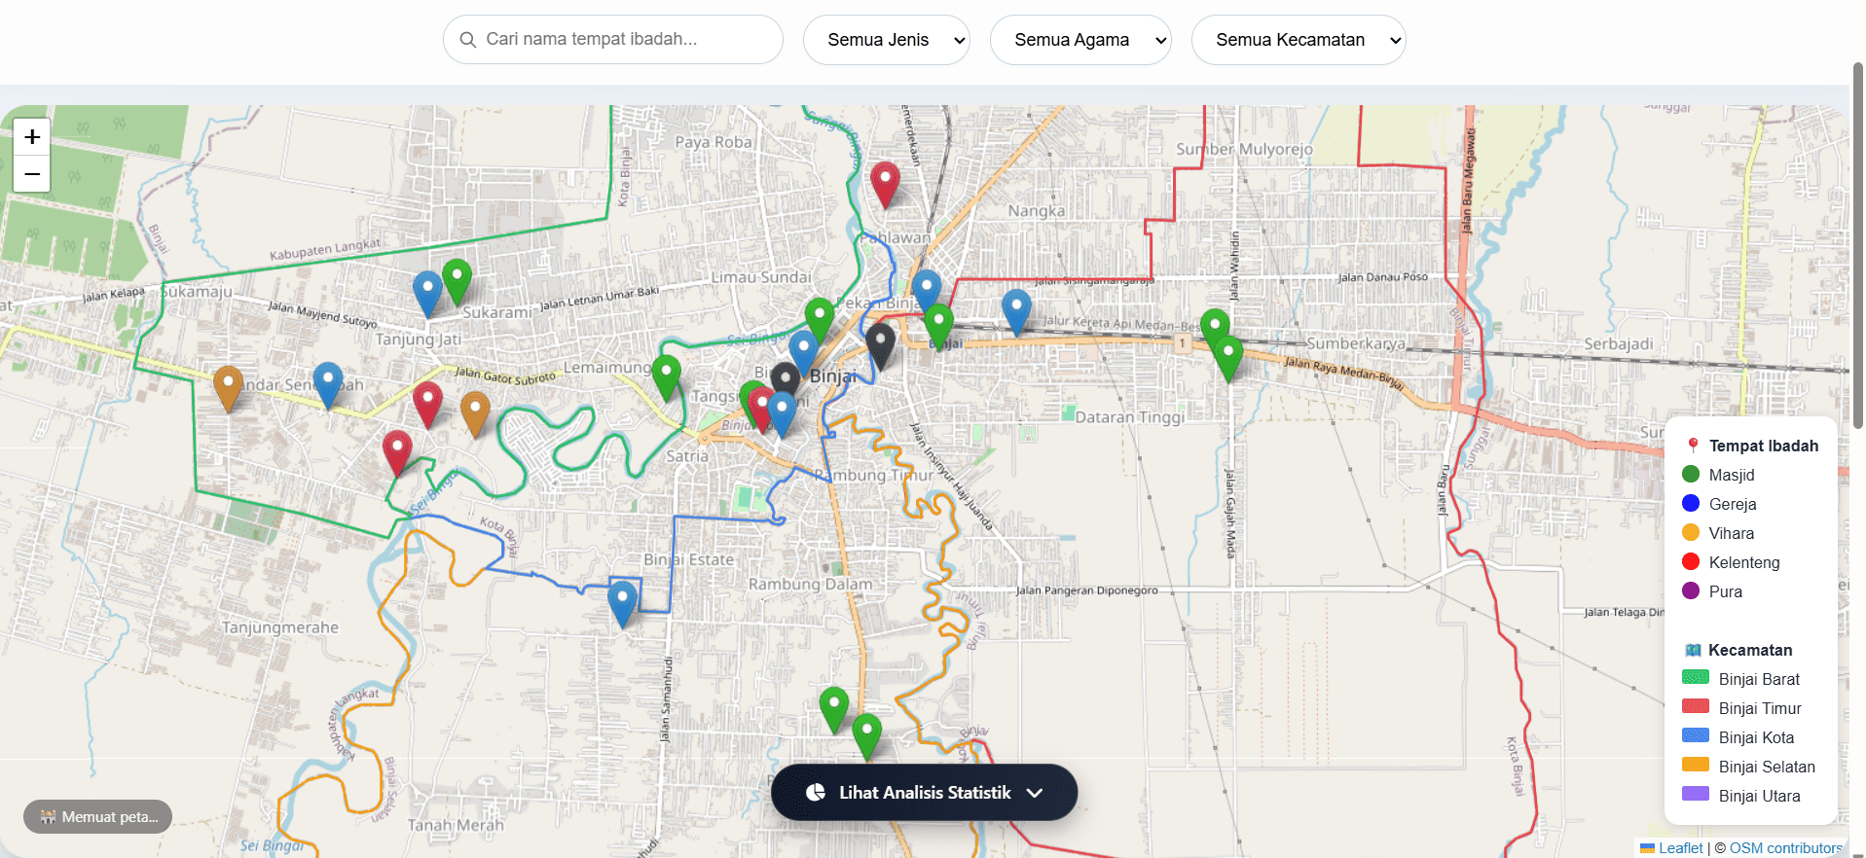Click the Vihara orange legend dot
This screenshot has height=858, width=1866.
coord(1691,533)
